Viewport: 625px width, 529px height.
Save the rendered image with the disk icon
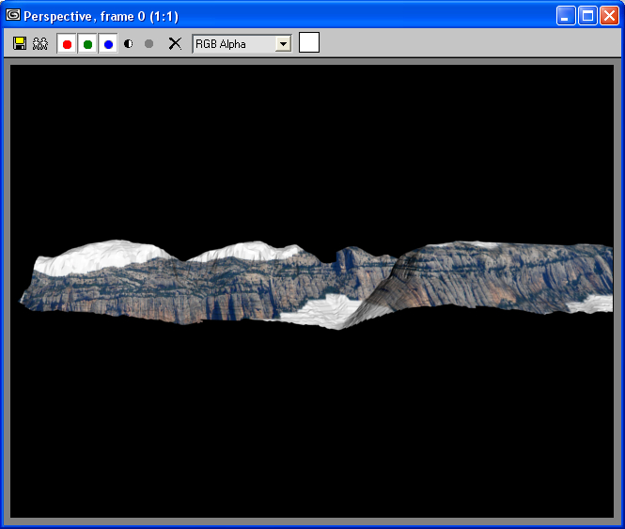coord(20,43)
